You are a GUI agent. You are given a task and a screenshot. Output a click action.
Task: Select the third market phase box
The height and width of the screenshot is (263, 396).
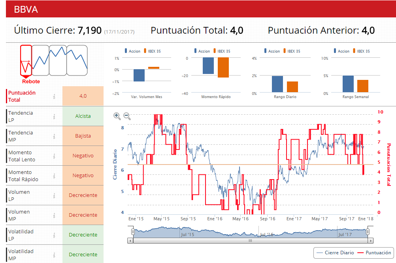coord(58,61)
